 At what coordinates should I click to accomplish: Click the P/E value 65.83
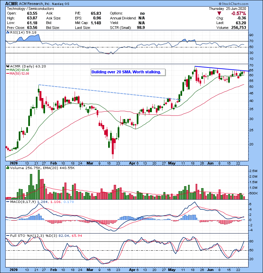pyautogui.click(x=96, y=13)
